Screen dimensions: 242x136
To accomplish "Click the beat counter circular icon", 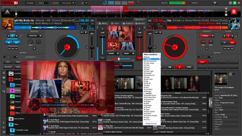I will tap(105, 3).
